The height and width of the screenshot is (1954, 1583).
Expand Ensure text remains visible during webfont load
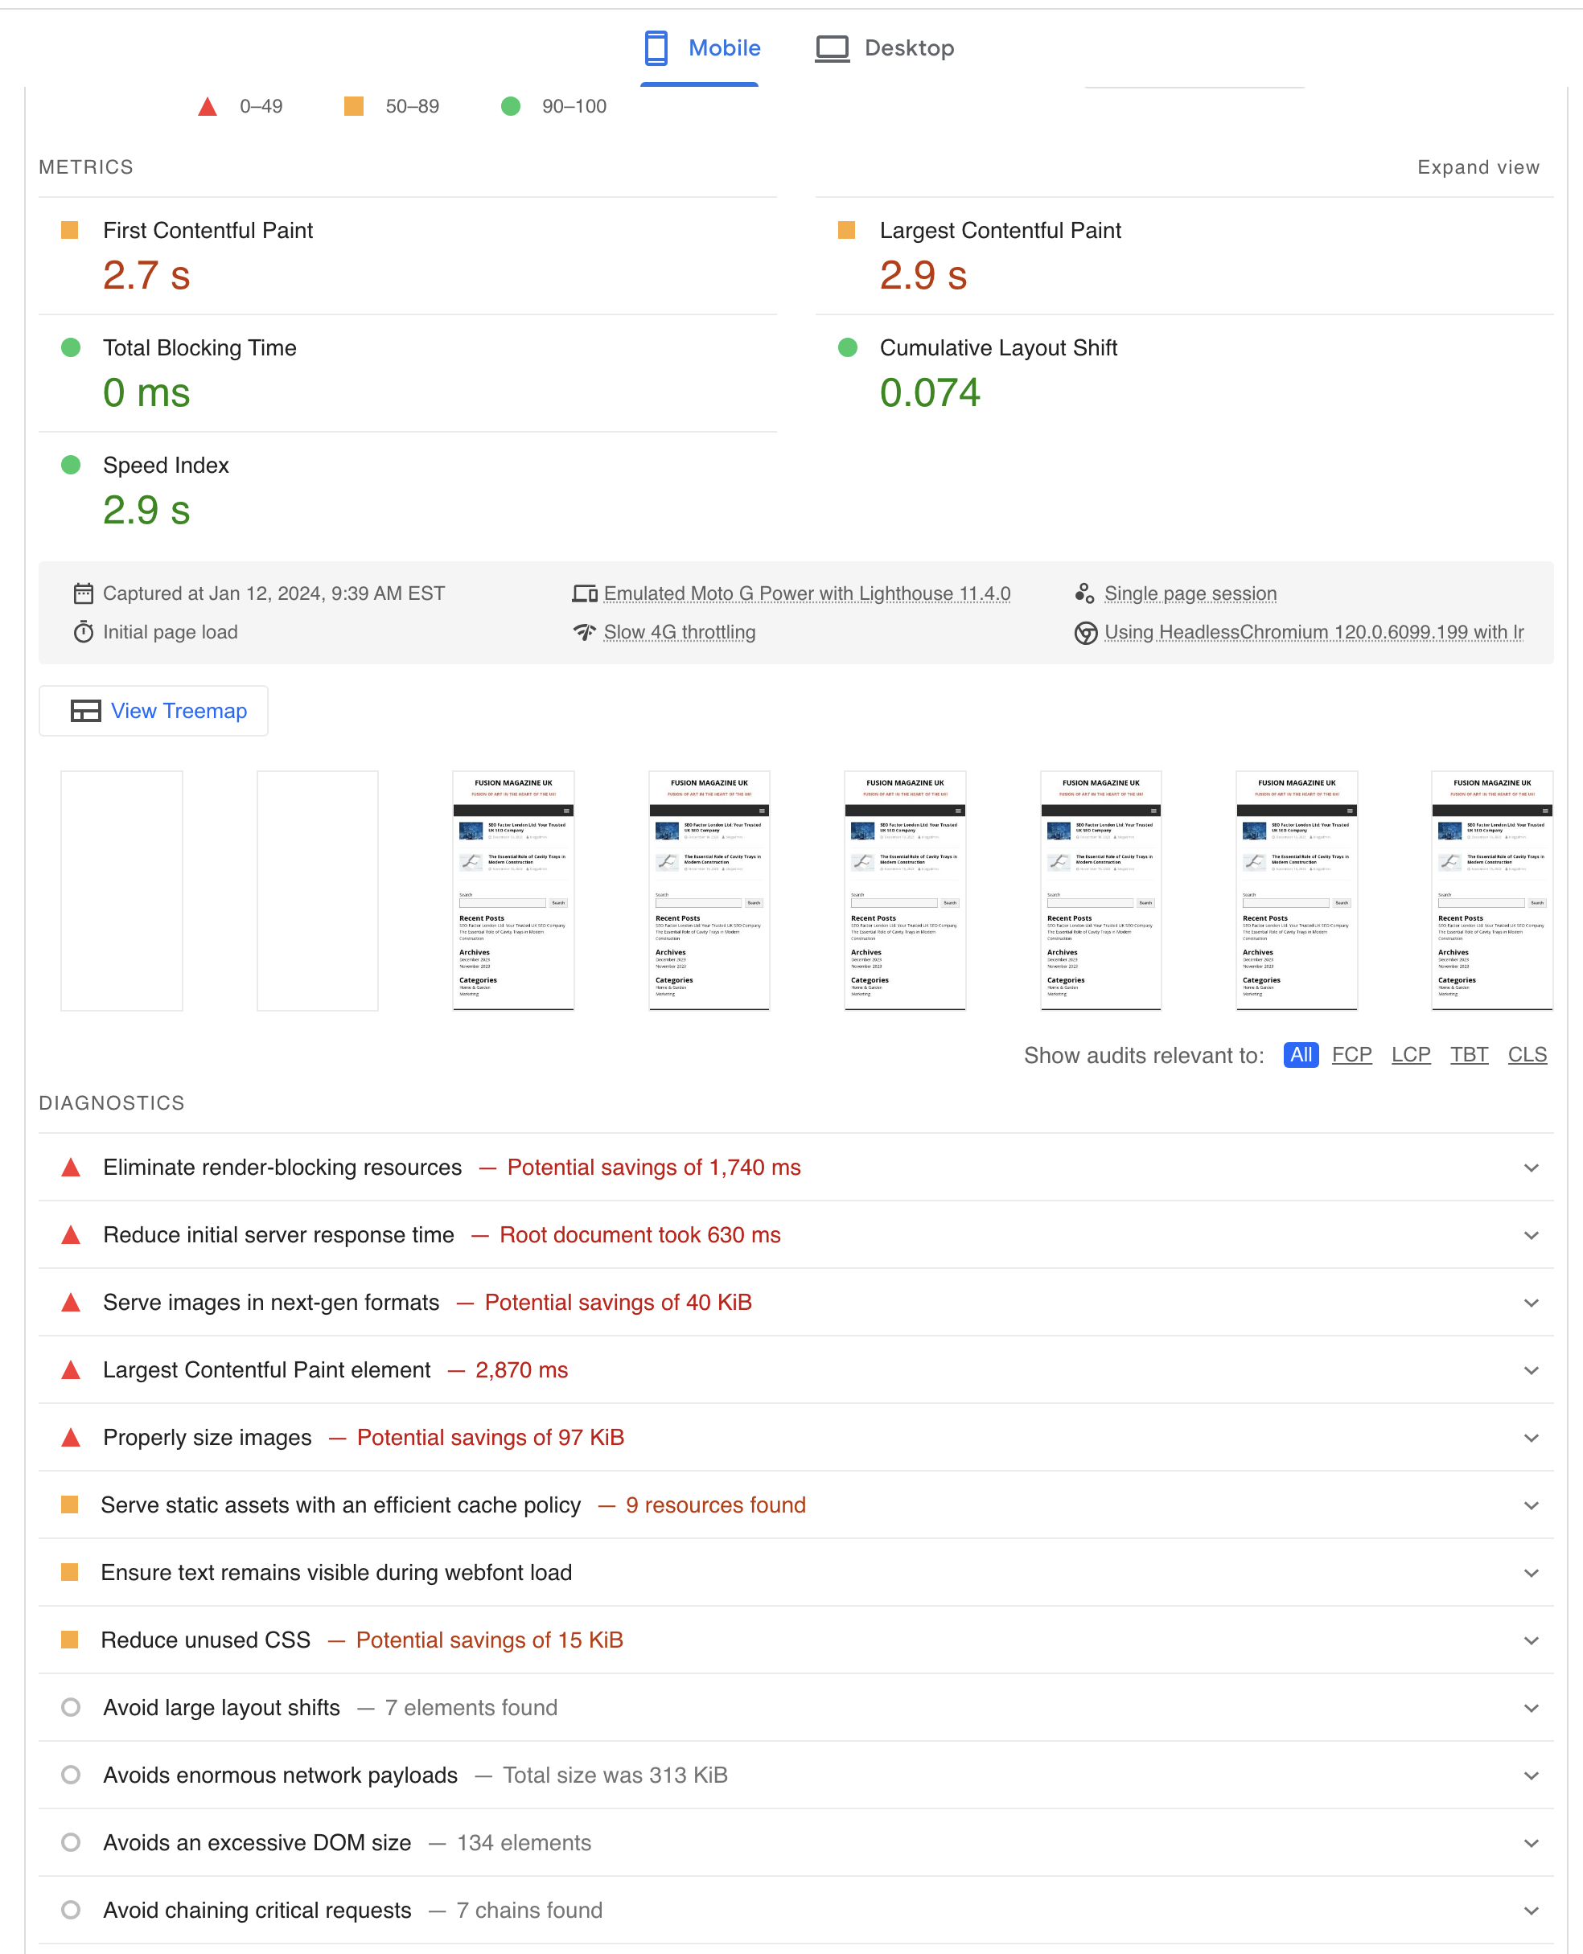(796, 1572)
